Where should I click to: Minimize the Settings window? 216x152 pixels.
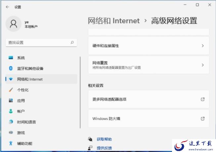(x=185, y=5)
